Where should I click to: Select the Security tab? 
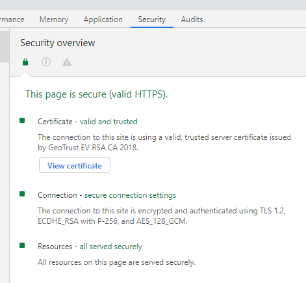[x=152, y=20]
